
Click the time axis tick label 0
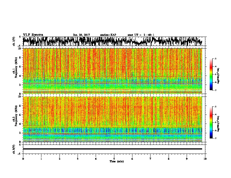coord(23,159)
